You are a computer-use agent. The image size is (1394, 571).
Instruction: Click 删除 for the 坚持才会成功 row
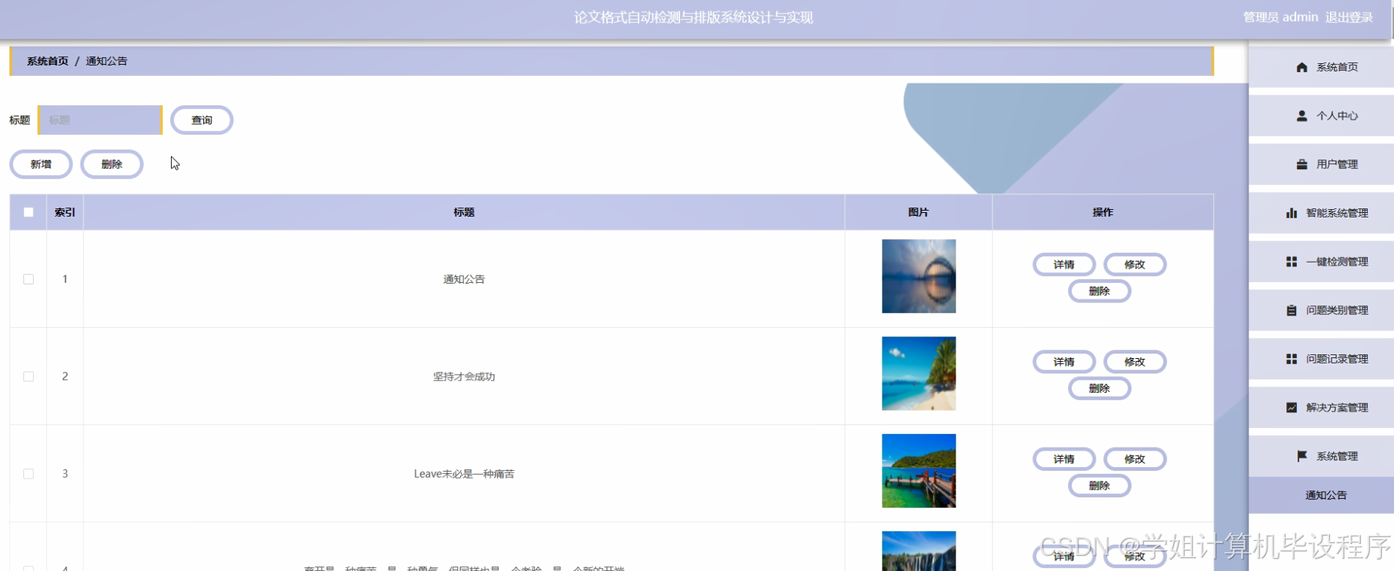pyautogui.click(x=1100, y=388)
